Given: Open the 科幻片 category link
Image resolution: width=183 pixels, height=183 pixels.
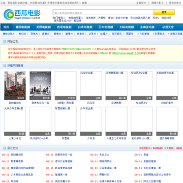Looking at the screenshot, I should point(22,34).
